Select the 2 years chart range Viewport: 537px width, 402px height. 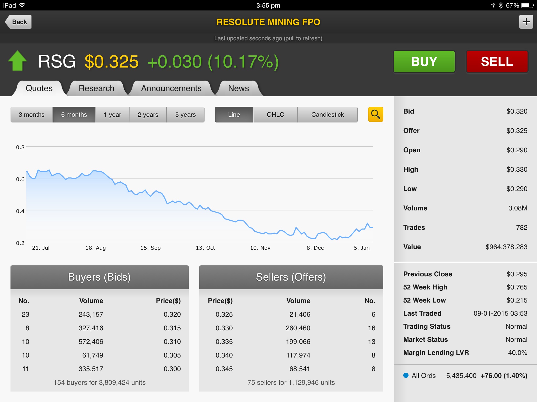148,115
